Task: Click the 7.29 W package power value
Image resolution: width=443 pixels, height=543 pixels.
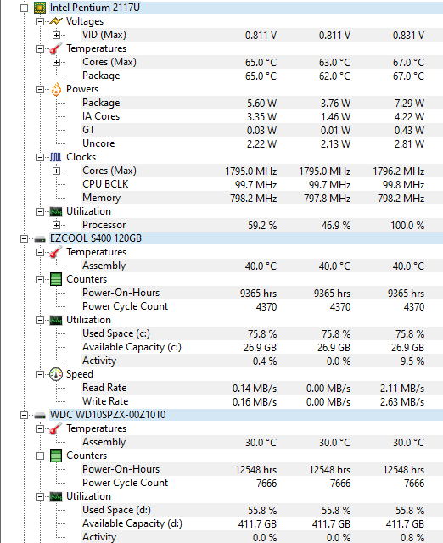Action: tap(409, 104)
